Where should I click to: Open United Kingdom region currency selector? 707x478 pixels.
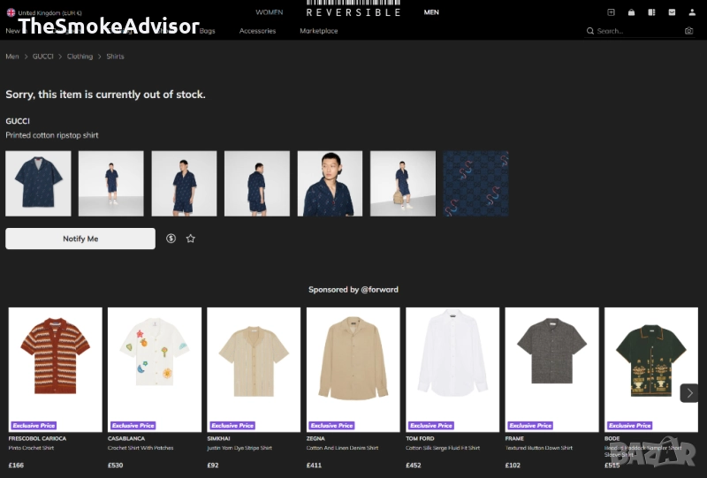tap(44, 12)
